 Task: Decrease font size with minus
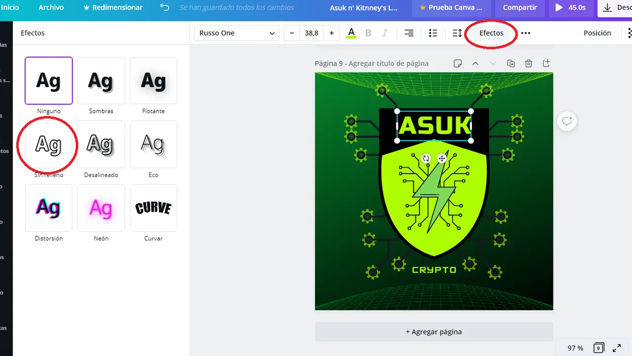pos(292,33)
